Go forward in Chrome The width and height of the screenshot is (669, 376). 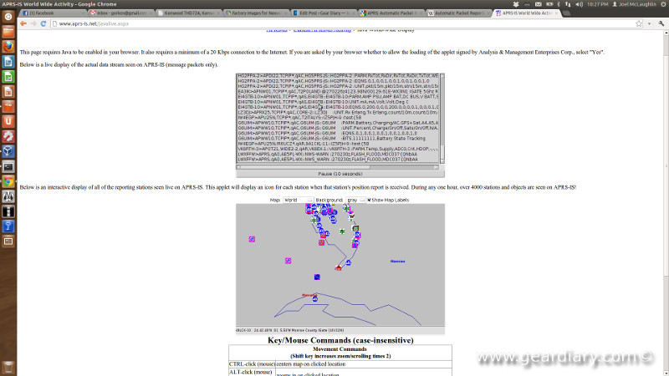click(x=33, y=24)
